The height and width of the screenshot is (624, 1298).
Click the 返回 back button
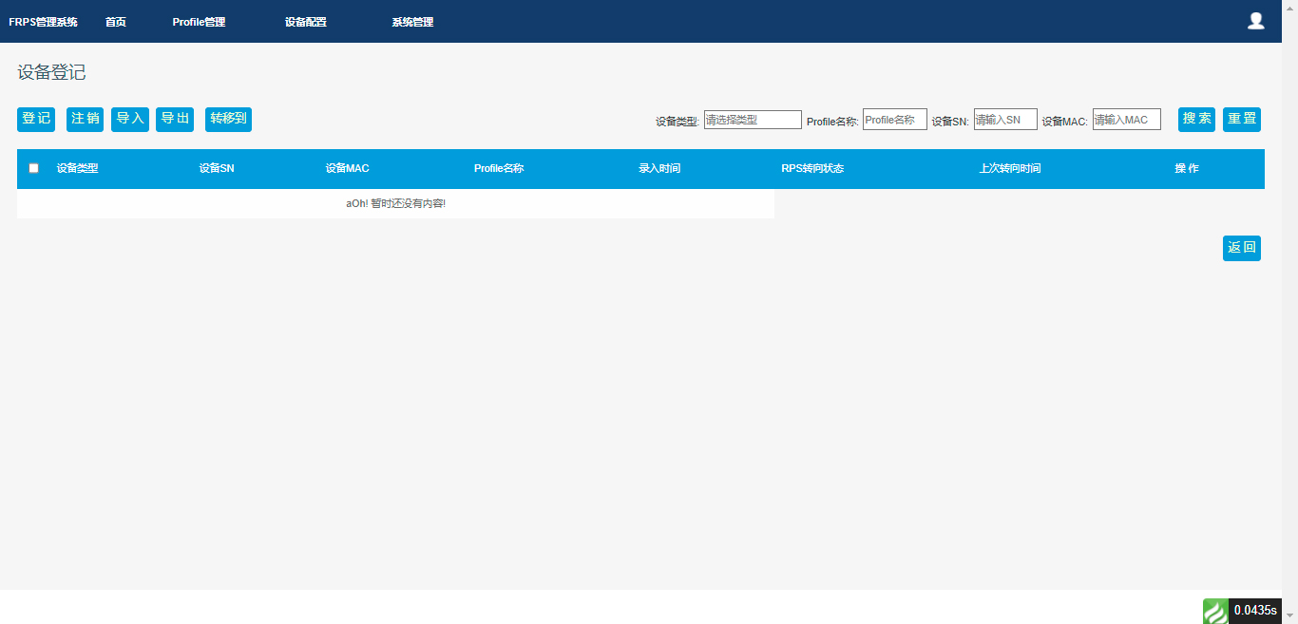point(1241,248)
